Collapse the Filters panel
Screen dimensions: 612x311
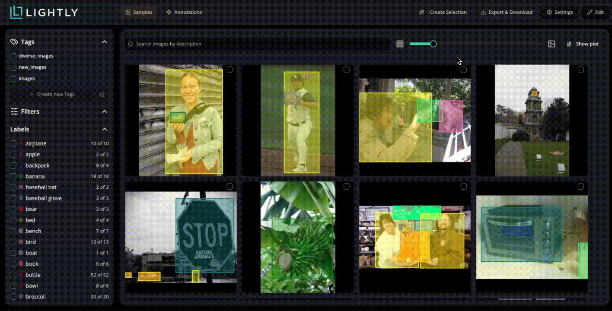pyautogui.click(x=105, y=111)
